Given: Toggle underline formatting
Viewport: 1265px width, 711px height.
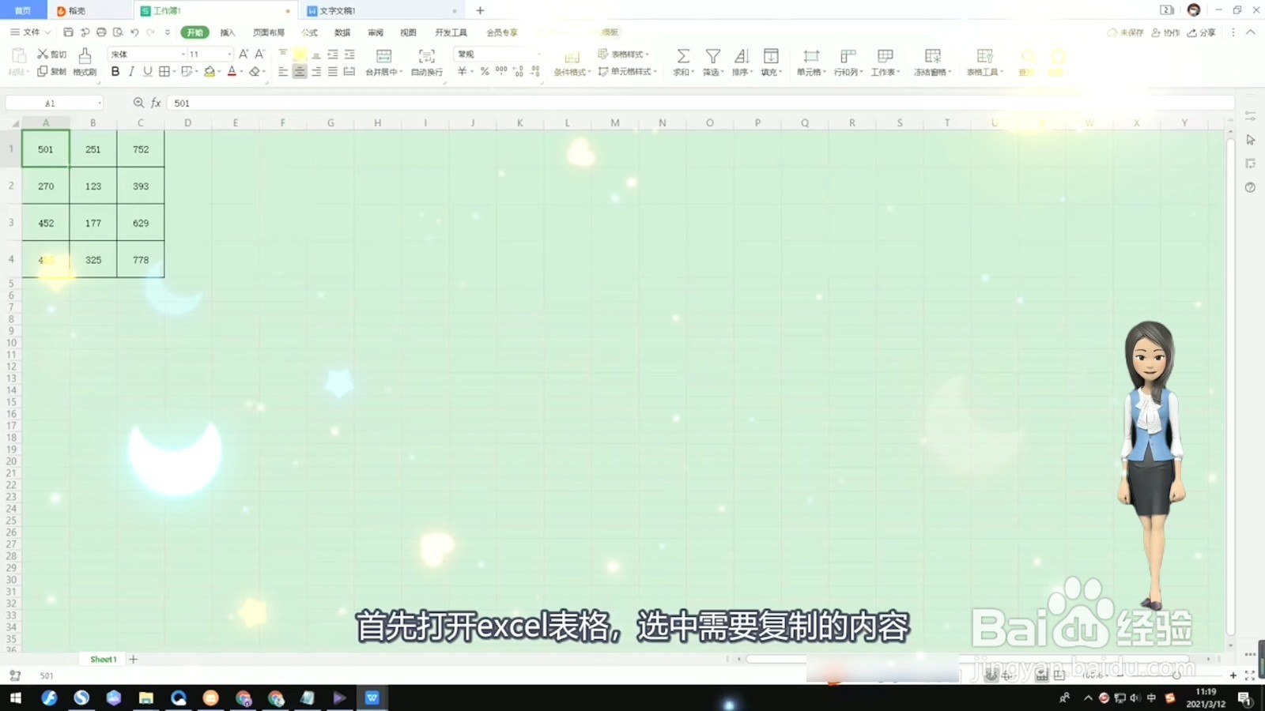Looking at the screenshot, I should 147,71.
